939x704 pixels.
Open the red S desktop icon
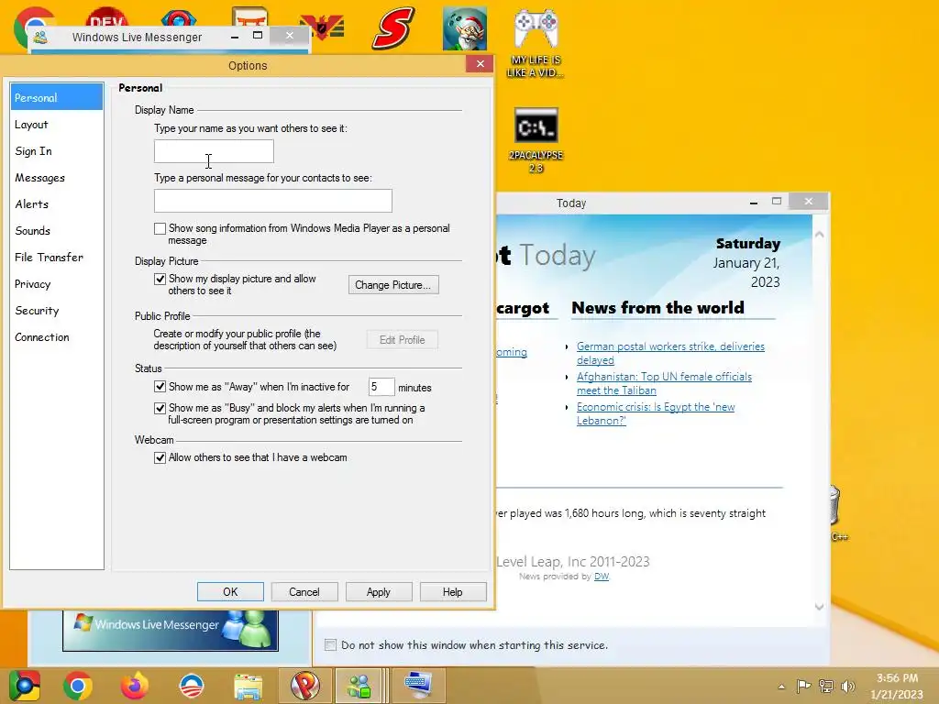click(392, 28)
